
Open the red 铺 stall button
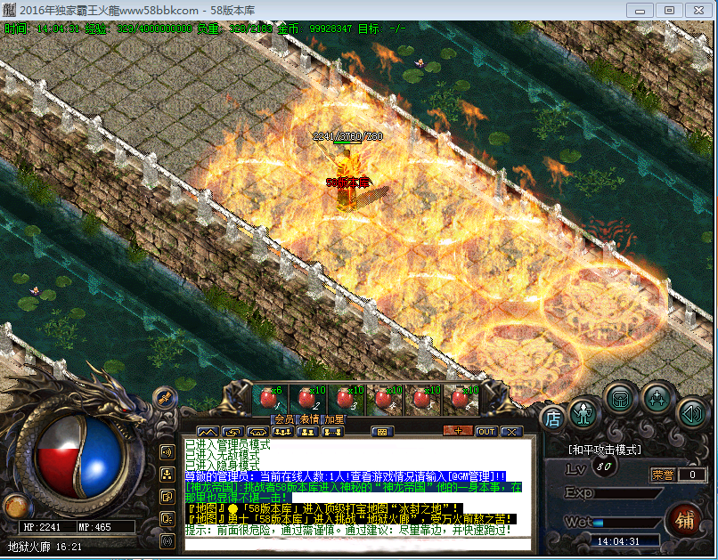coord(685,521)
